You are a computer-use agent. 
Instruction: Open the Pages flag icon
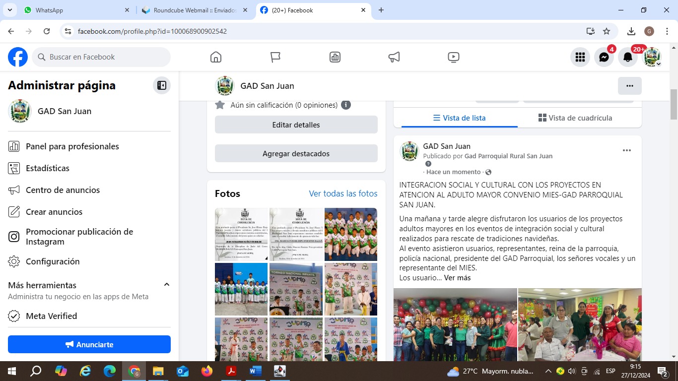pyautogui.click(x=275, y=57)
